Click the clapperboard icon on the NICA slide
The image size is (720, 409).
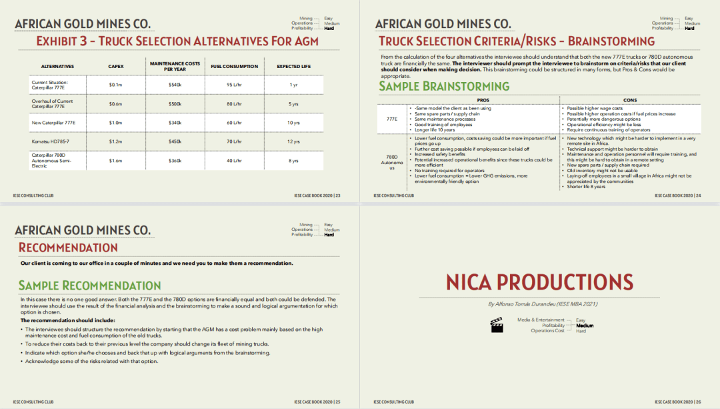tap(496, 326)
